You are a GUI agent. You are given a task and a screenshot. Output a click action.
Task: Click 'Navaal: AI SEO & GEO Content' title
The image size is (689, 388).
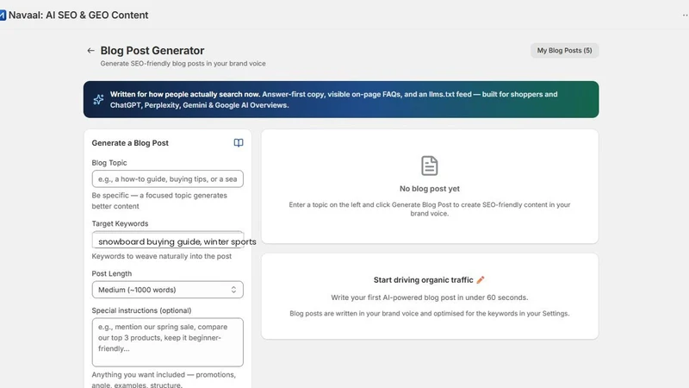78,15
